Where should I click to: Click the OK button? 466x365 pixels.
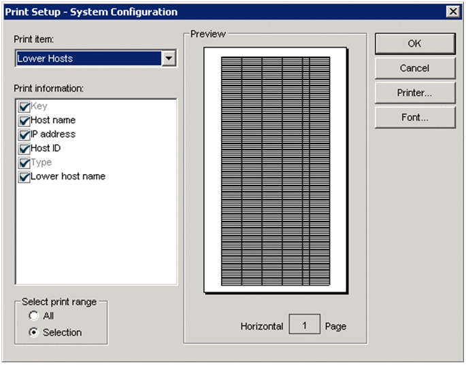pyautogui.click(x=414, y=44)
